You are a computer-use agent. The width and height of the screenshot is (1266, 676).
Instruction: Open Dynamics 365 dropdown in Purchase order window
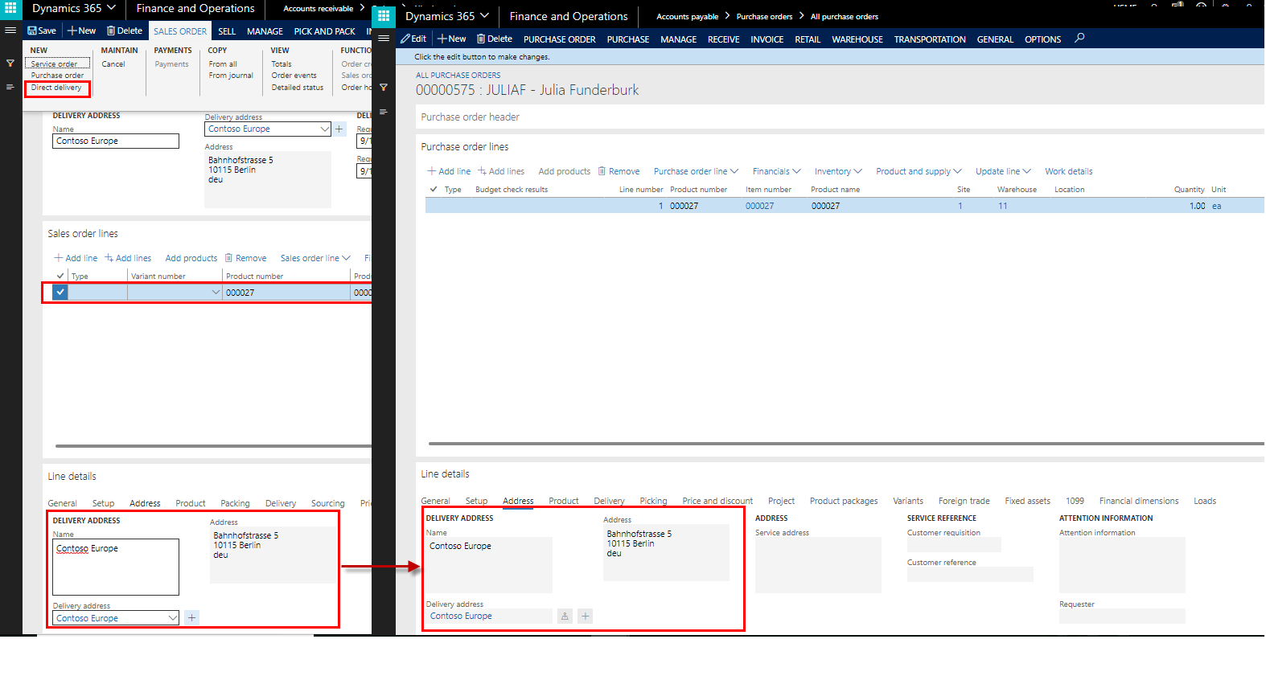[x=447, y=16]
